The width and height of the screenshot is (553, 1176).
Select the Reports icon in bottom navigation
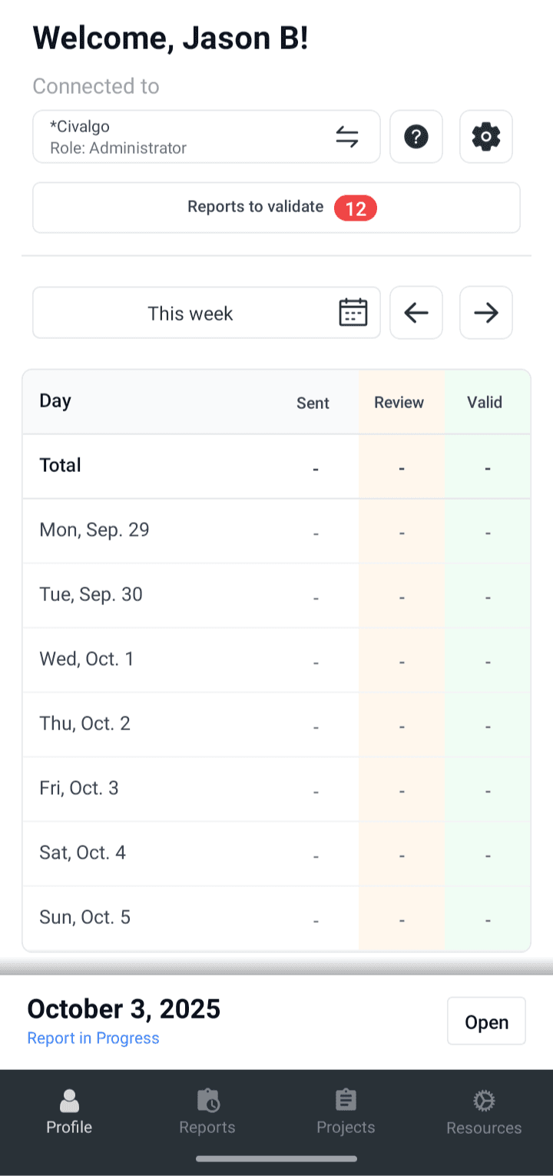[x=207, y=1101]
